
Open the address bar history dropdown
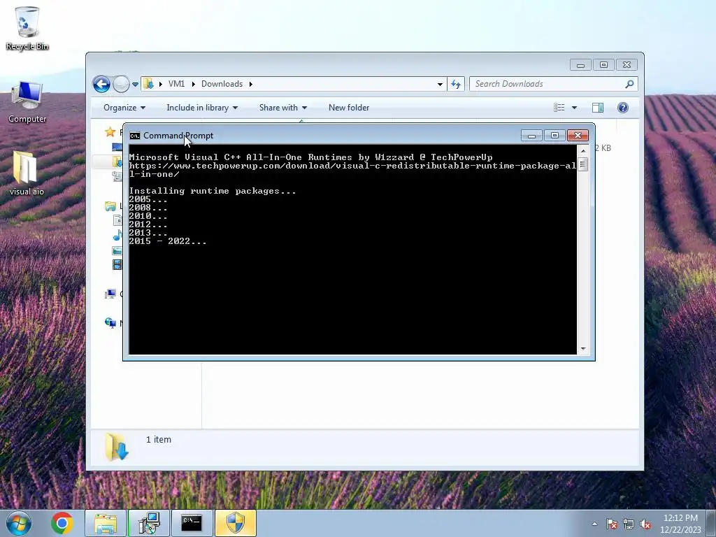440,84
